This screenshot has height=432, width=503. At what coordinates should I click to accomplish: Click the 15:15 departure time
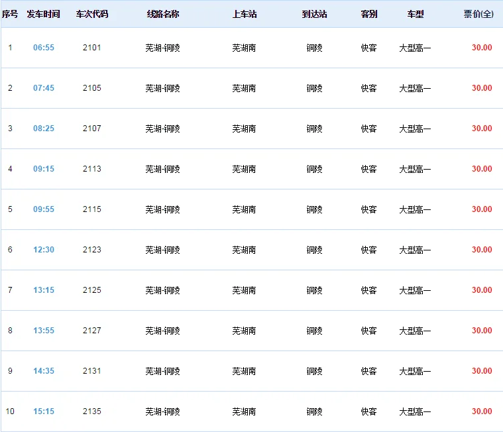tap(44, 411)
